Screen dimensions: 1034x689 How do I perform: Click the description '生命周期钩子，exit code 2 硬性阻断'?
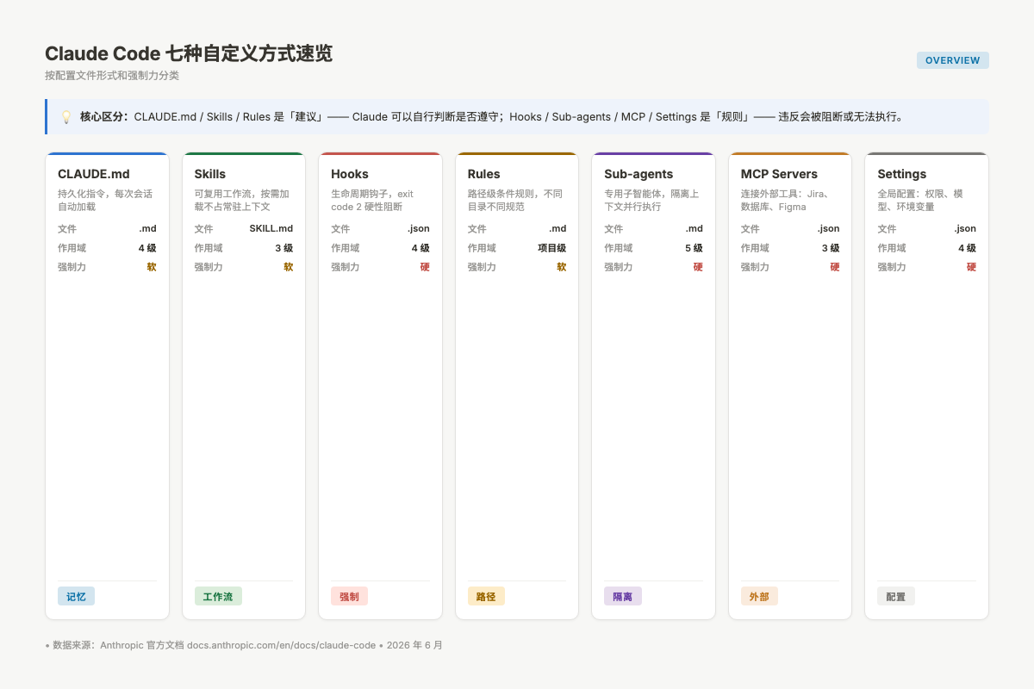[373, 201]
